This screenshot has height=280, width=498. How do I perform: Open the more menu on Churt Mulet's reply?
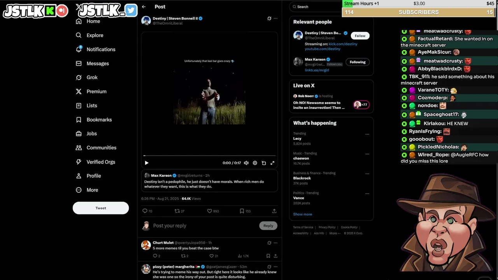pos(275,243)
